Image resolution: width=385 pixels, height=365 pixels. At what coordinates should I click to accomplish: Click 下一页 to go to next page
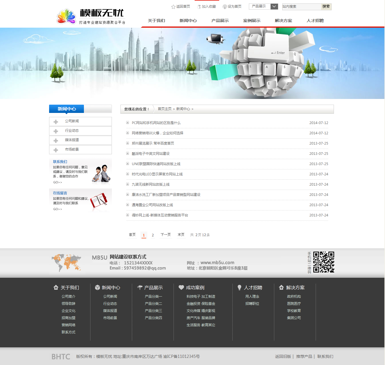point(166,235)
